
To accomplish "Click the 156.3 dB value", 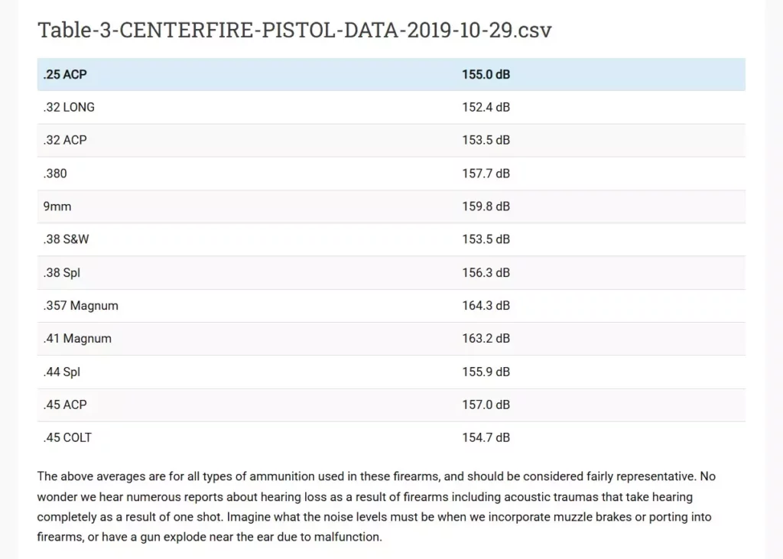I will 486,273.
